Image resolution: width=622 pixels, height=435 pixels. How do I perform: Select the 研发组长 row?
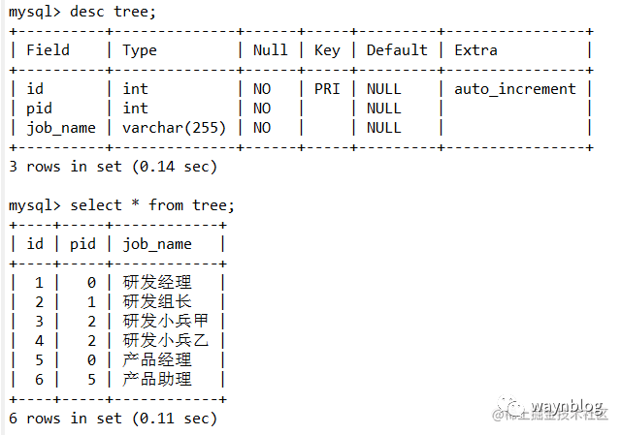(117, 302)
